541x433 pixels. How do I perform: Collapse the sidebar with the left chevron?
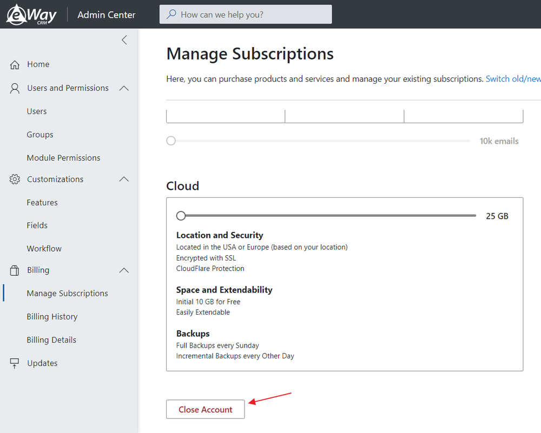124,40
